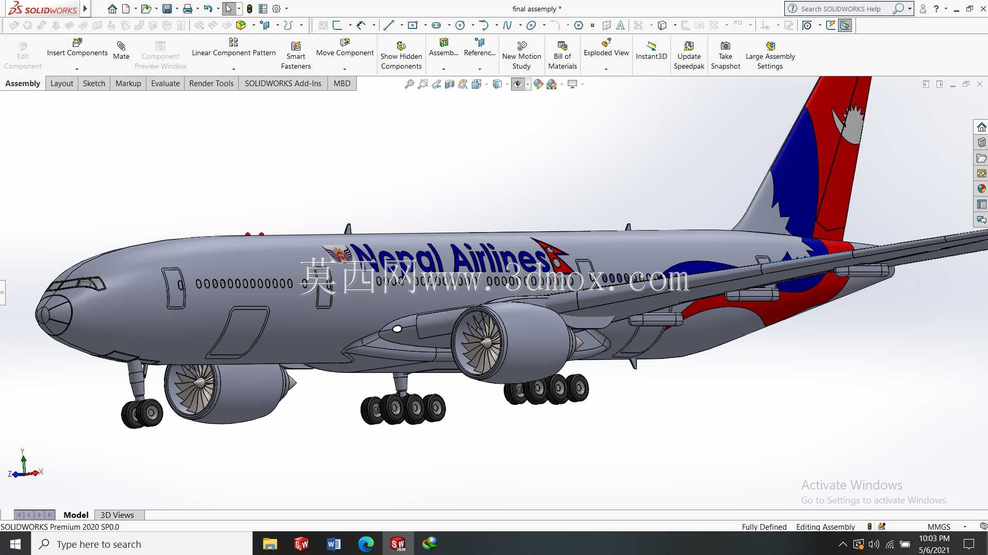Open the Help question mark dropdown

946,9
